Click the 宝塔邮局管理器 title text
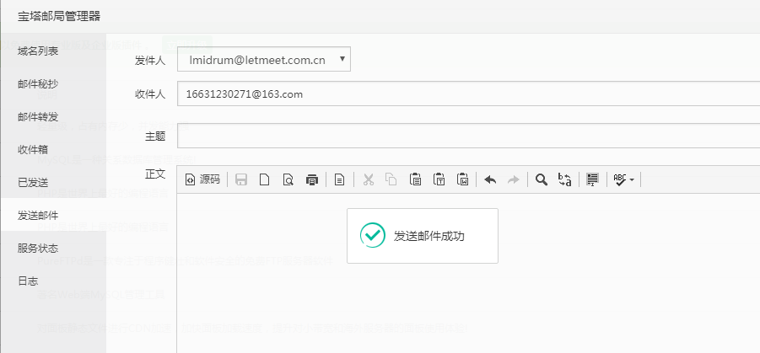760x353 pixels. point(59,17)
